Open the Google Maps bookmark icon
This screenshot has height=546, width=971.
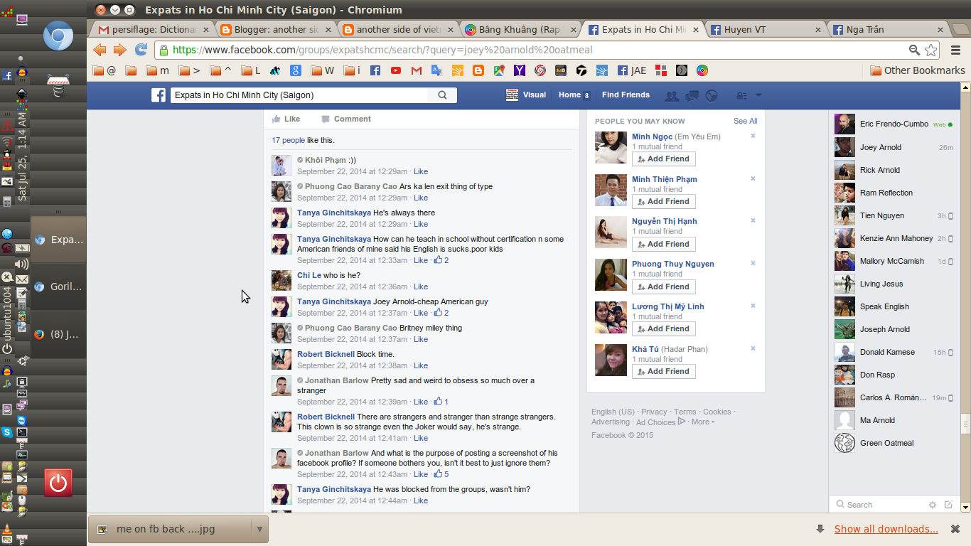(499, 70)
